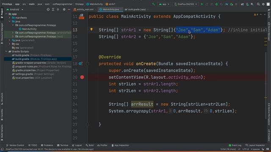Expand the java (generated) folder
The image size is (271, 152).
click(10, 40)
